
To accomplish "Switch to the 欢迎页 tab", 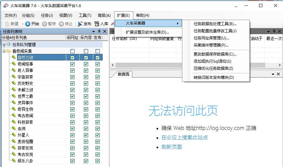I will (124, 74).
